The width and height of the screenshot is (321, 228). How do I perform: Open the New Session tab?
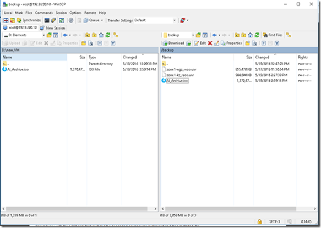(53, 28)
